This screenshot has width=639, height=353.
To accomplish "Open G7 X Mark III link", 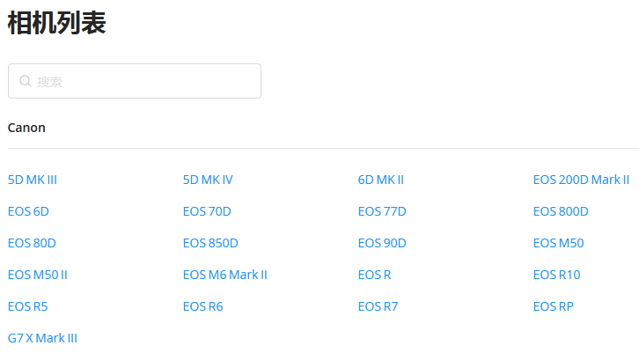I will tap(42, 338).
